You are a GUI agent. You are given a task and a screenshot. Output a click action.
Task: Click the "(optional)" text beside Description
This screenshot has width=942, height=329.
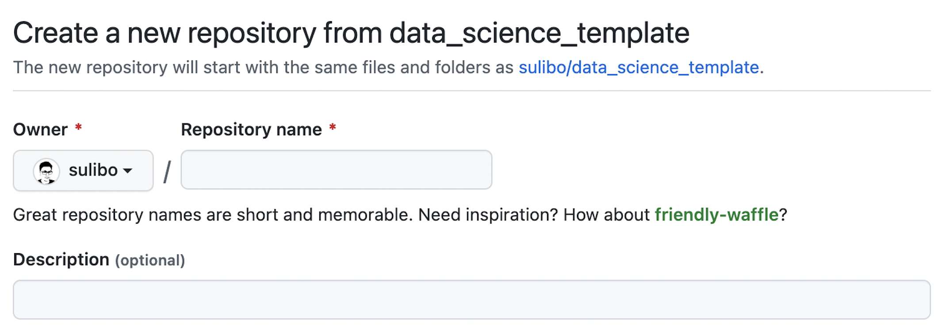(x=150, y=260)
